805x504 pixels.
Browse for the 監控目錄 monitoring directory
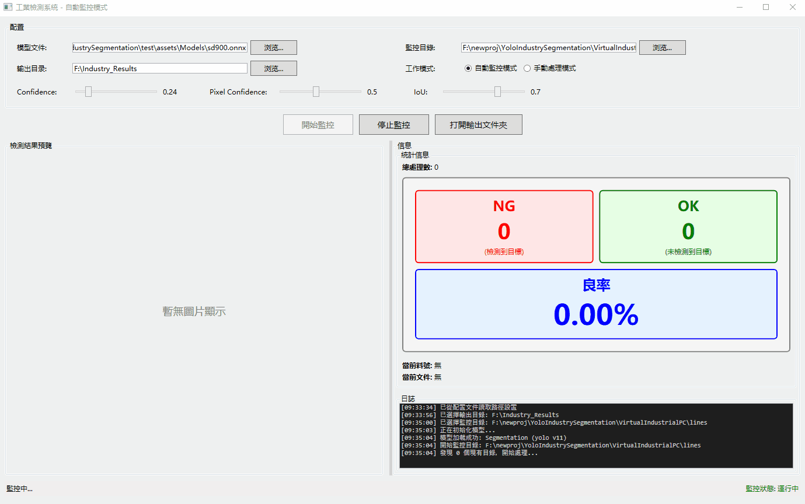pyautogui.click(x=663, y=48)
